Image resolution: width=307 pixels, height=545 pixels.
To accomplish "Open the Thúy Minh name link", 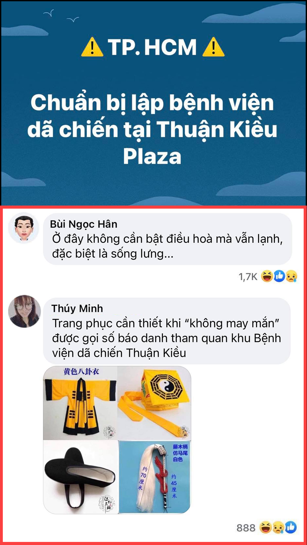I will pyautogui.click(x=77, y=308).
